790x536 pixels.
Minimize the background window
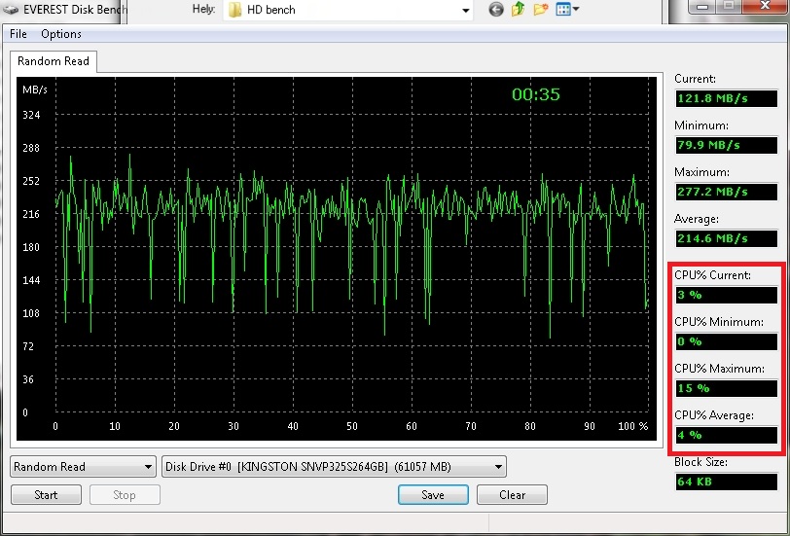coord(703,7)
